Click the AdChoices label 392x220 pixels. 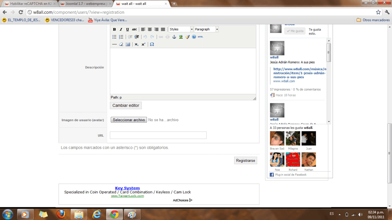pos(182,200)
